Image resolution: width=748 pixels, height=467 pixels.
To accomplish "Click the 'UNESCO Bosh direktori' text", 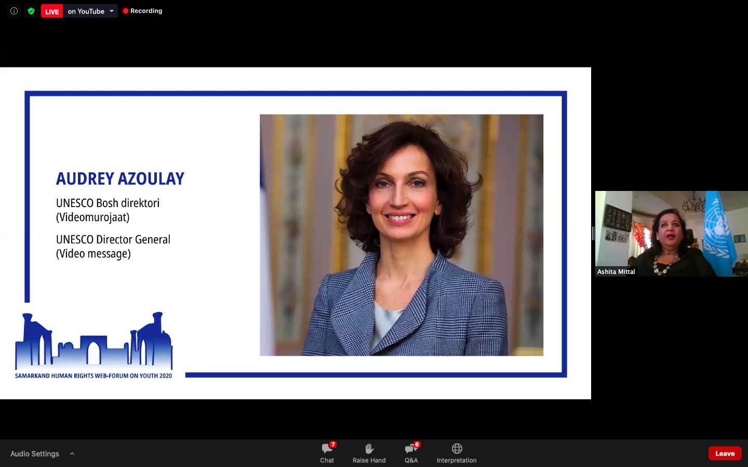I will click(x=108, y=203).
